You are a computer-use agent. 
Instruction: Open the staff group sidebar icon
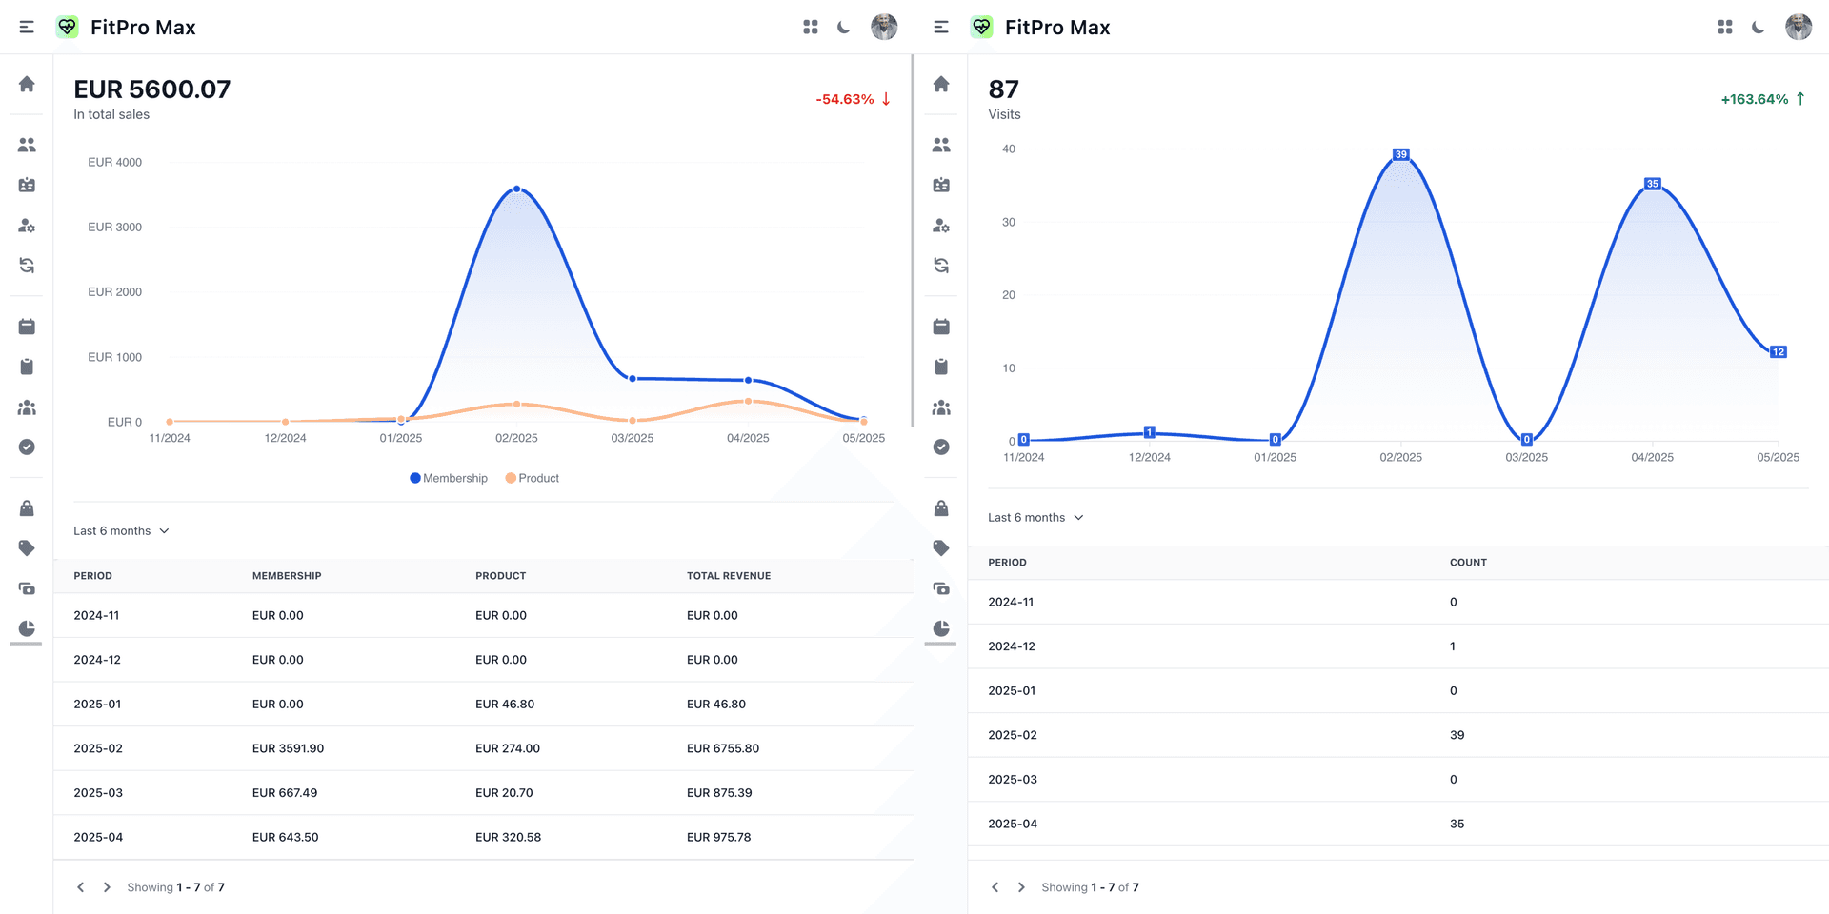[x=26, y=407]
